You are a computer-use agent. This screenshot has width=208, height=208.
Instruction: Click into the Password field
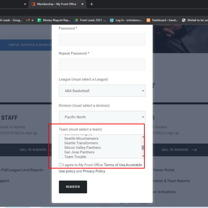click(x=102, y=40)
